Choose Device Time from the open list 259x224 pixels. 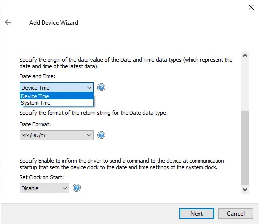(57, 96)
